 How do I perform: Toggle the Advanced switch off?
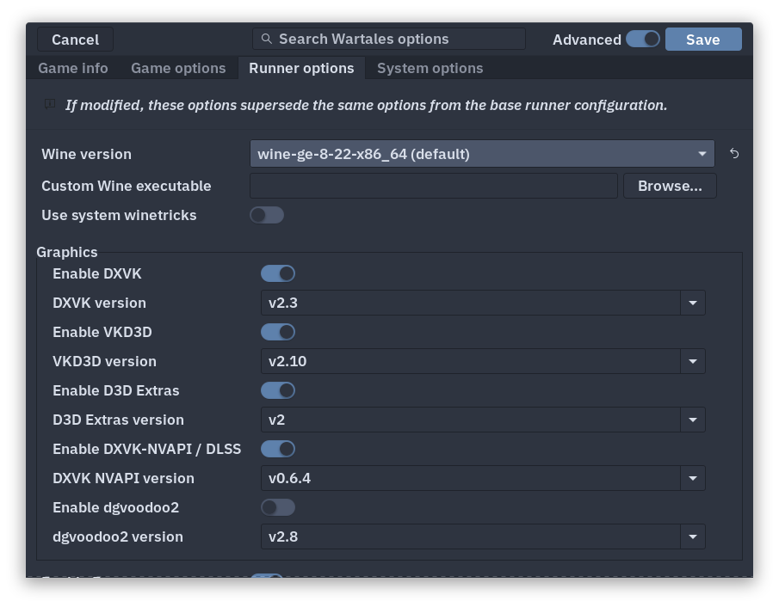(x=642, y=39)
